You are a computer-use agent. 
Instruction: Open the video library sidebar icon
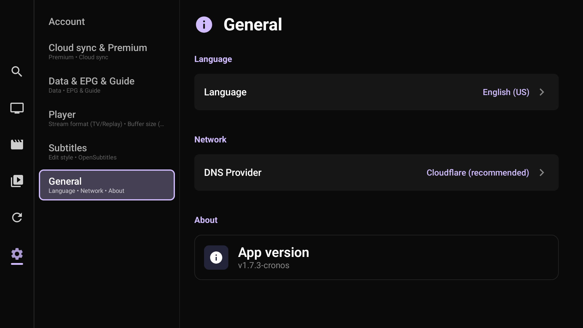point(17,181)
